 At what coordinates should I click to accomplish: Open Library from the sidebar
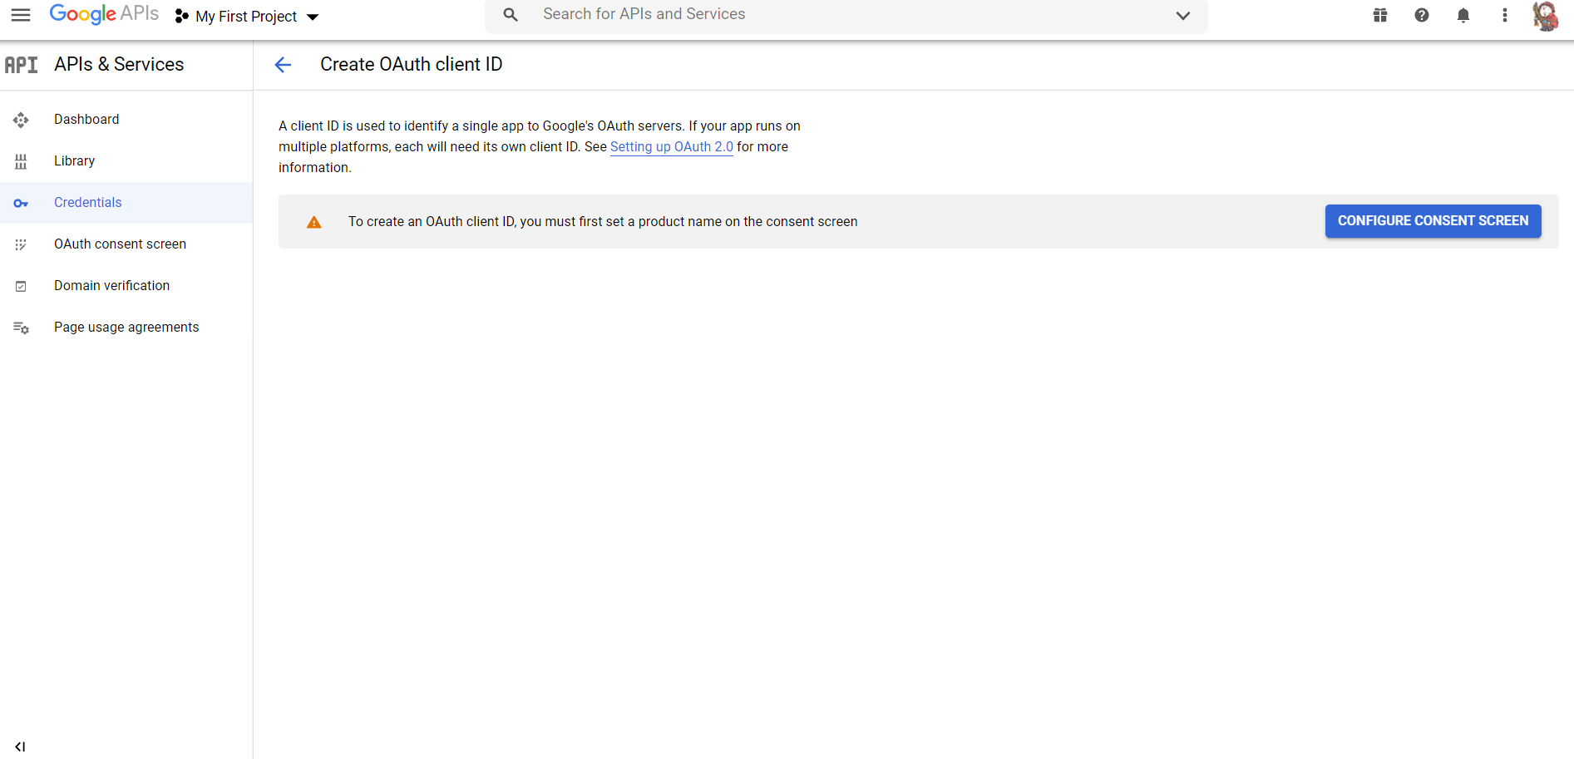74,161
